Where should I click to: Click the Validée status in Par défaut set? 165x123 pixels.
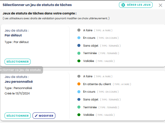pyautogui.click(x=89, y=61)
